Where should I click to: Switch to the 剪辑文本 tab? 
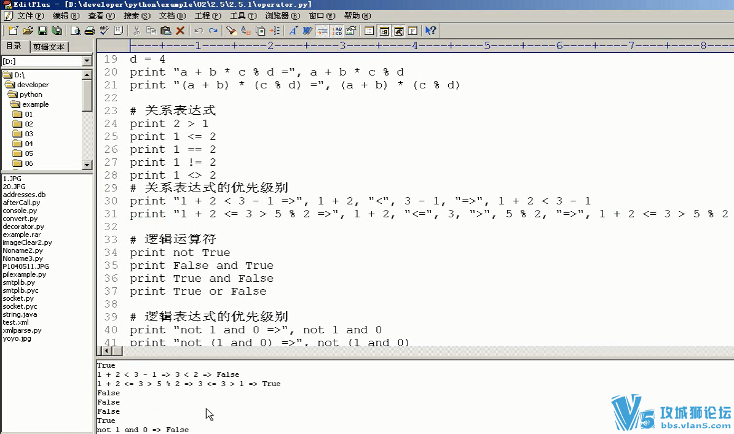49,47
